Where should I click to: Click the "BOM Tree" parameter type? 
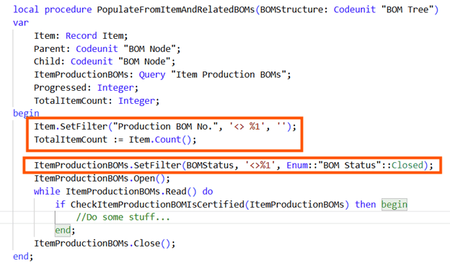407,10
